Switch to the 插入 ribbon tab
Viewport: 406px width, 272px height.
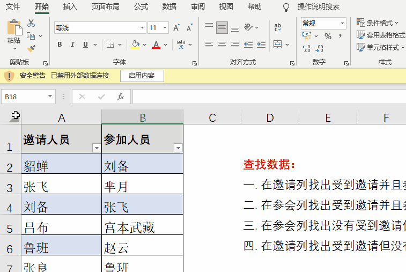[x=70, y=6]
